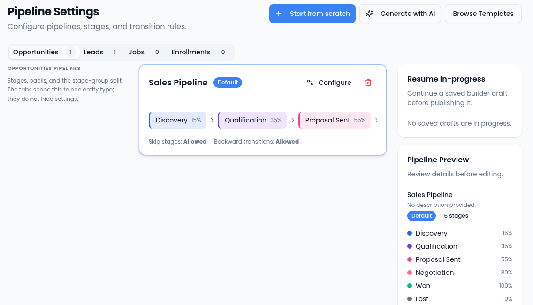Click Backward transitions: Allowed text

(256, 141)
